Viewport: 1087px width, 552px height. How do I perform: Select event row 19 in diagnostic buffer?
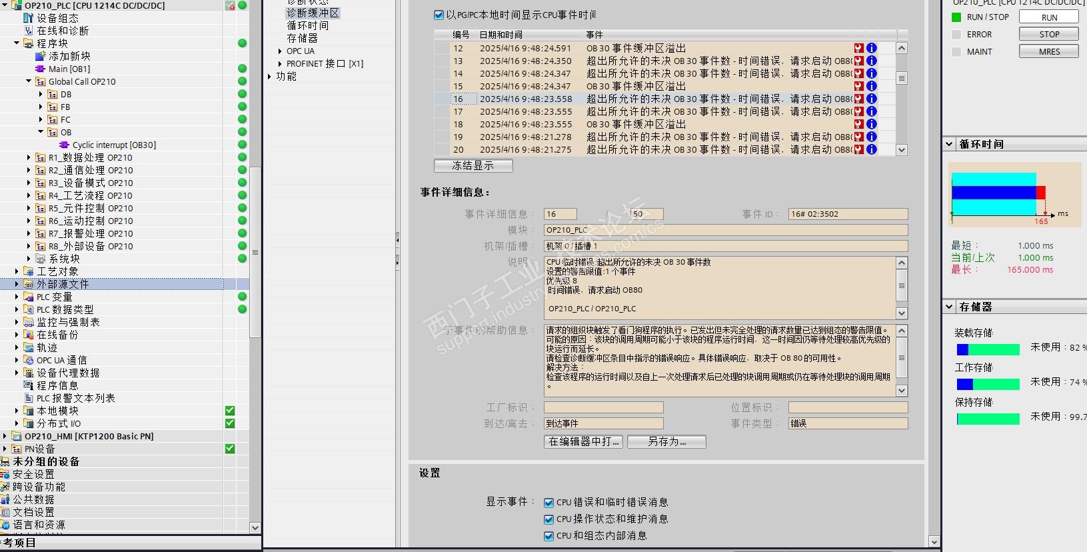click(665, 137)
